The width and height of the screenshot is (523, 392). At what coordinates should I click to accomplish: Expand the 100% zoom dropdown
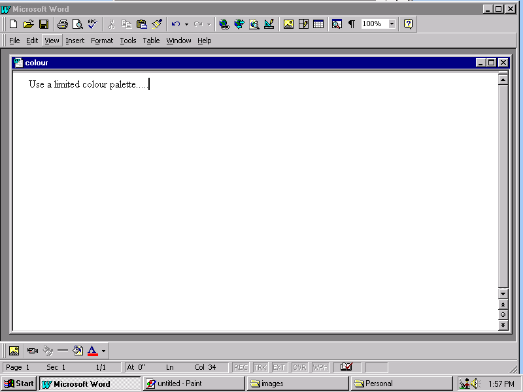coord(392,24)
